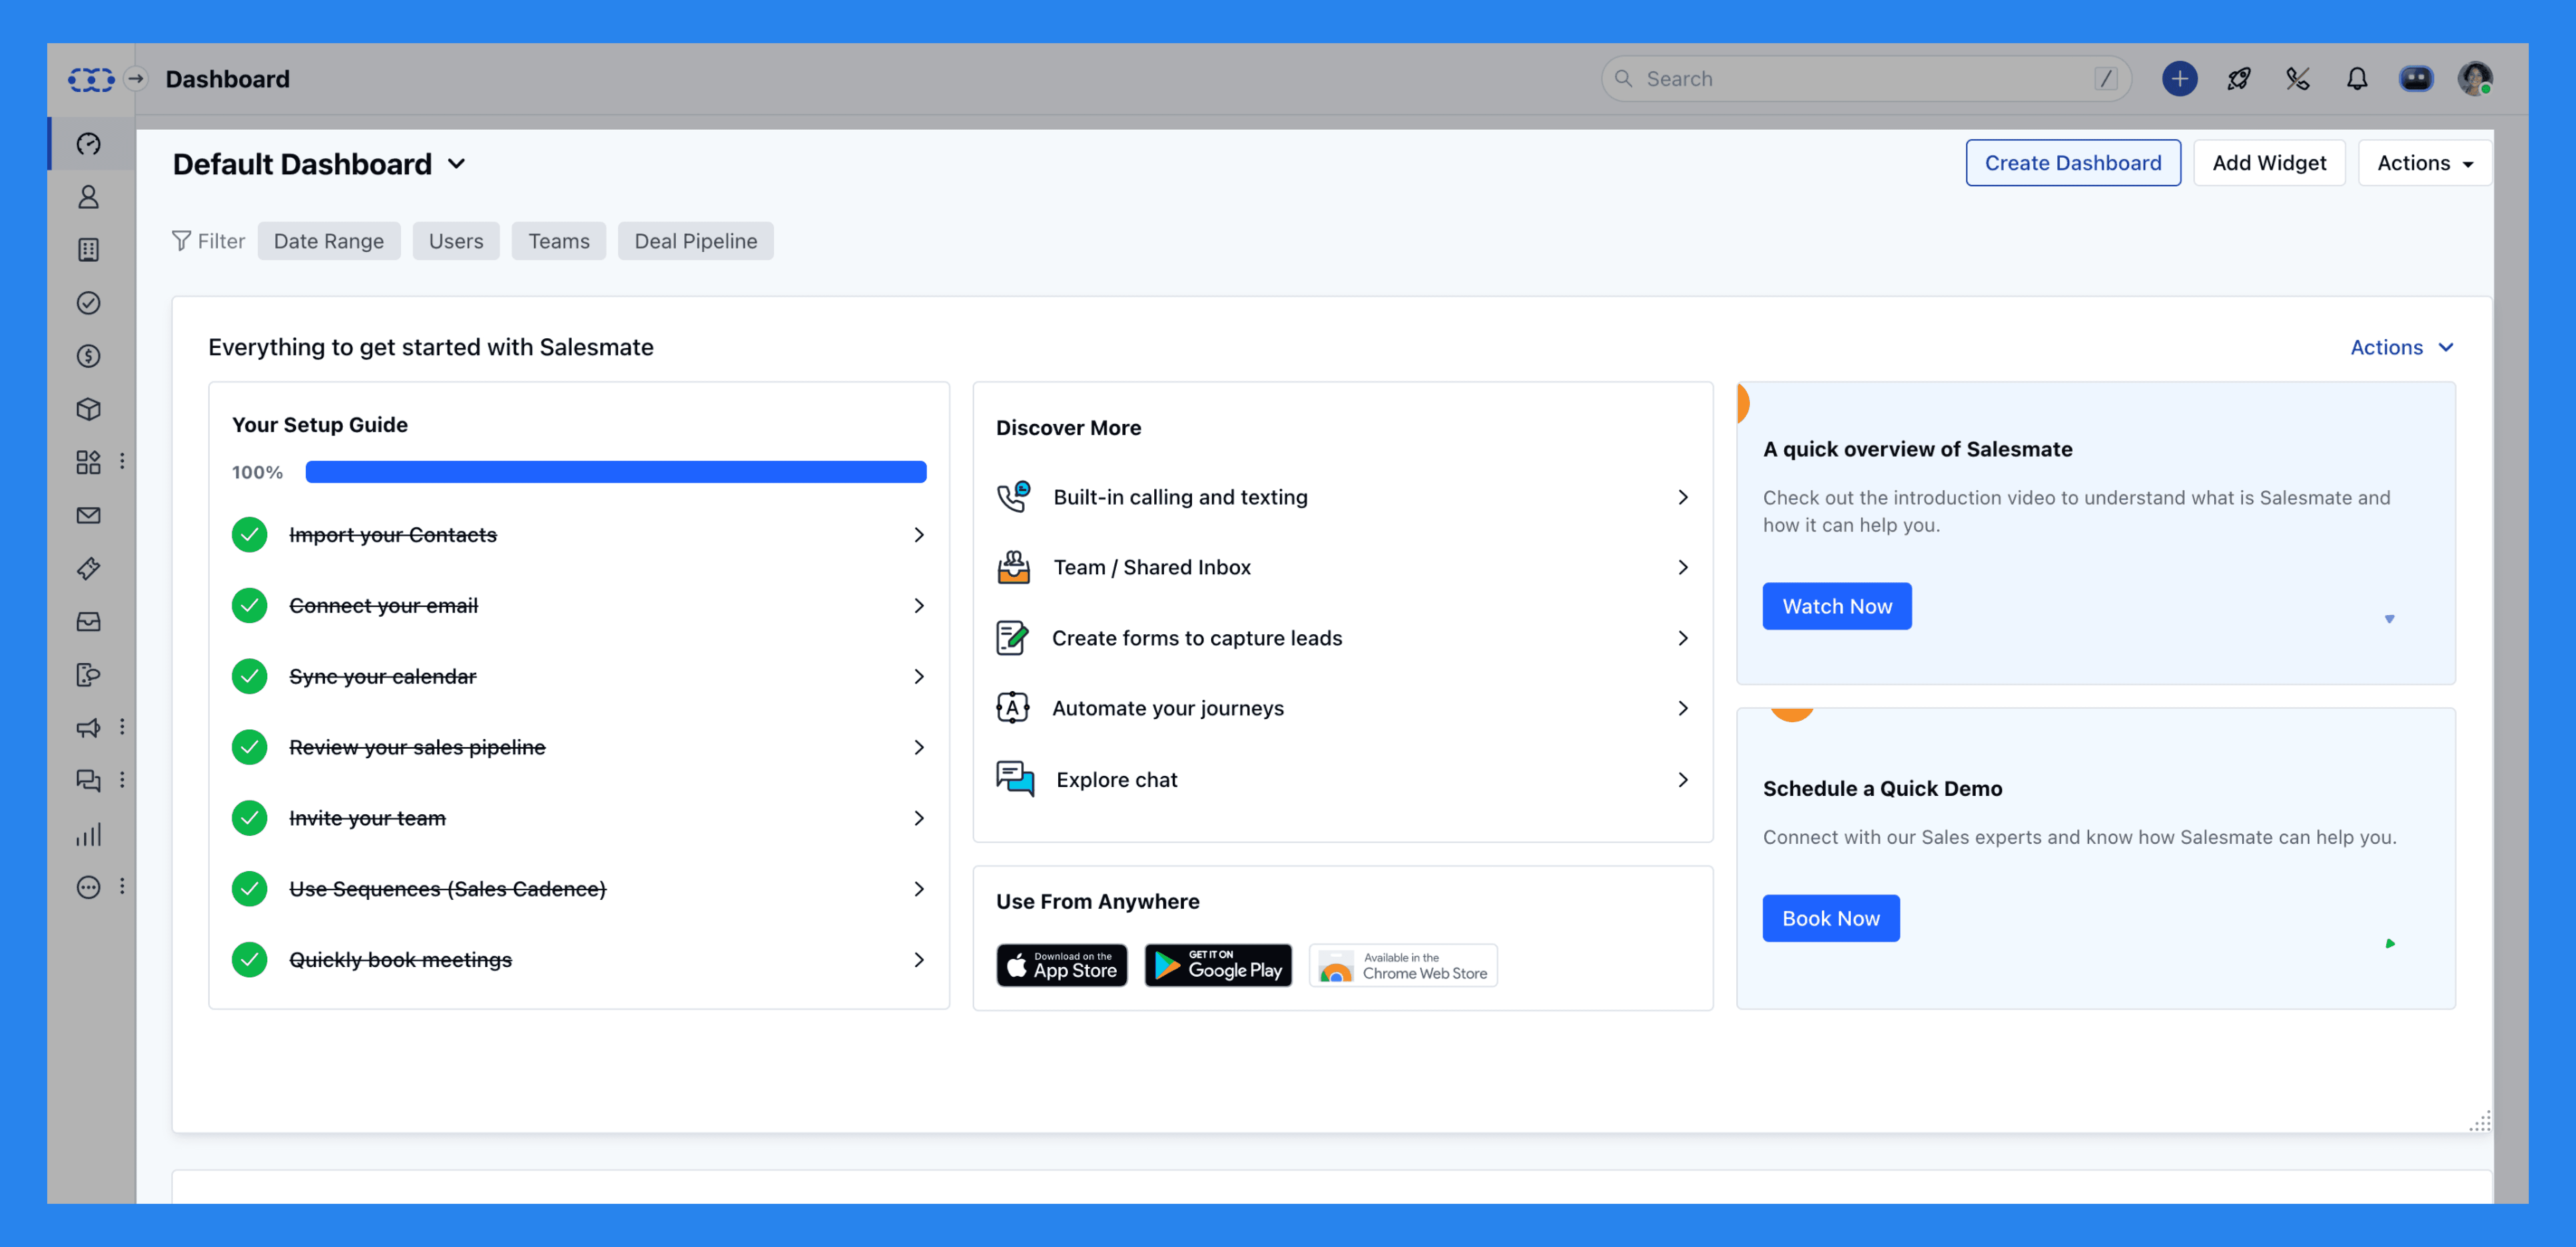2576x1247 pixels.
Task: Open the Date Range filter
Action: (x=329, y=241)
